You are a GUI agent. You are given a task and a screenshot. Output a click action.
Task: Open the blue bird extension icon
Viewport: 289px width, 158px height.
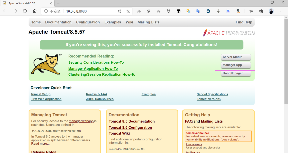click(x=228, y=11)
